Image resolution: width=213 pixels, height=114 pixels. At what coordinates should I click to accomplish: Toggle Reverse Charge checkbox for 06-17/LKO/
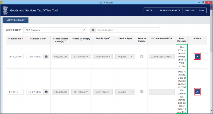(142, 56)
